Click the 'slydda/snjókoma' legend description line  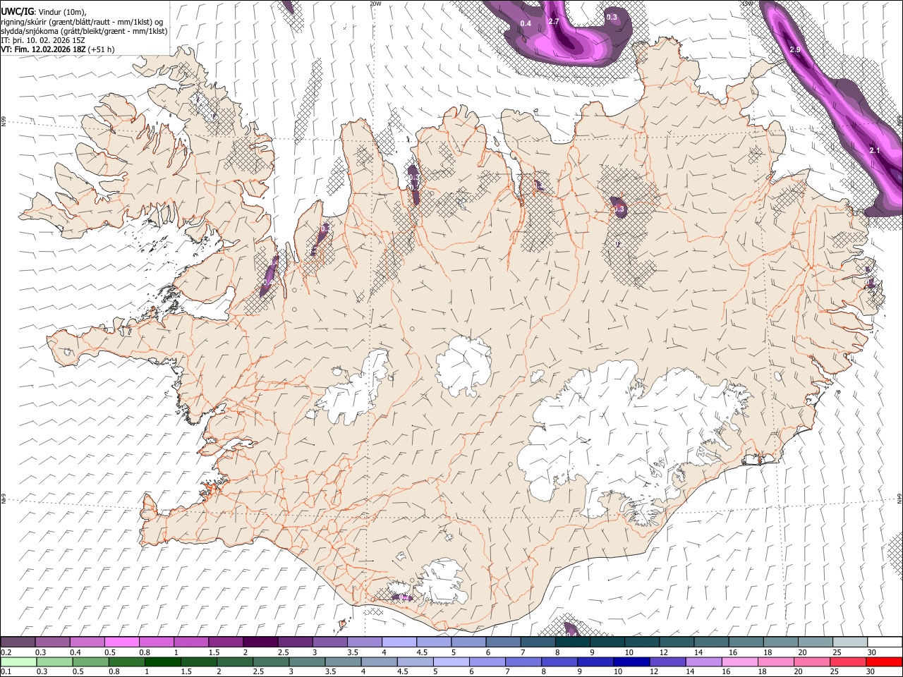[84, 31]
